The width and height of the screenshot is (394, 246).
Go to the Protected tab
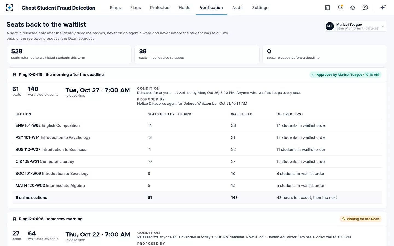[x=160, y=8]
